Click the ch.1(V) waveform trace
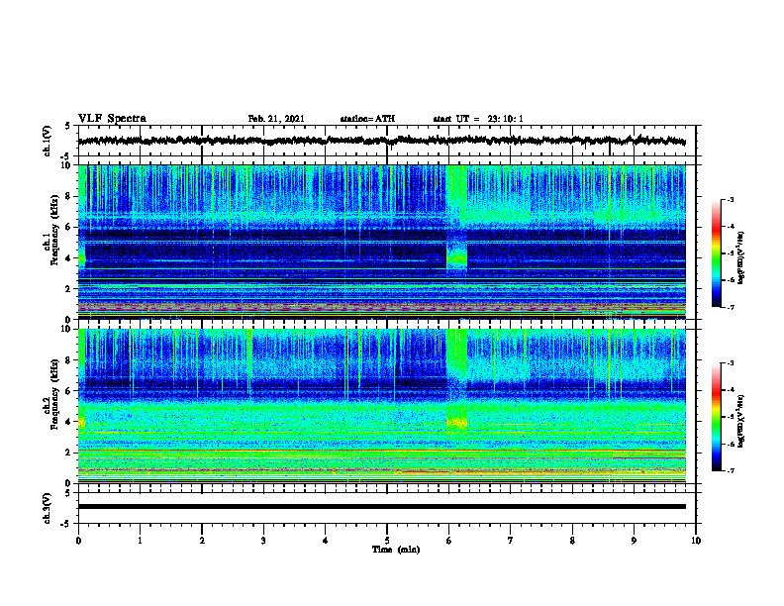 coord(381,141)
